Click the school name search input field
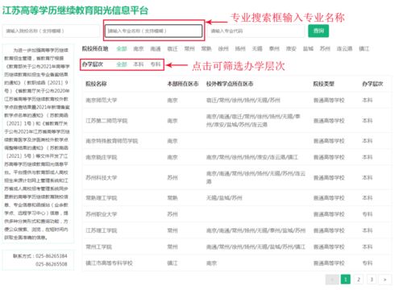 [x=51, y=31]
